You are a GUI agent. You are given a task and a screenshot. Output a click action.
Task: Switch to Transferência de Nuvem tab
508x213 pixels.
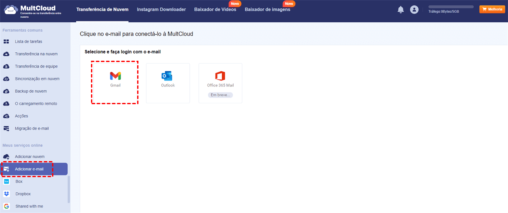tap(102, 10)
